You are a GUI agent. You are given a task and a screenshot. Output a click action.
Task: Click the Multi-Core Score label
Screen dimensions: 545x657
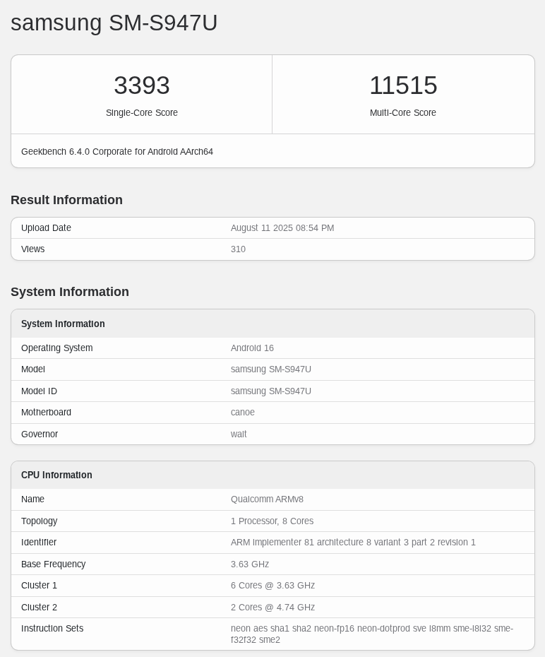click(x=403, y=113)
